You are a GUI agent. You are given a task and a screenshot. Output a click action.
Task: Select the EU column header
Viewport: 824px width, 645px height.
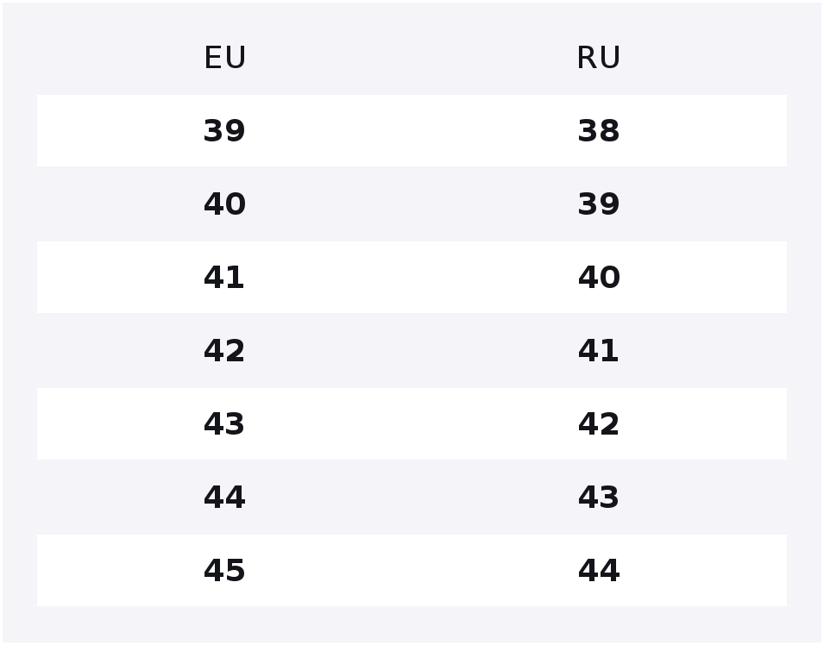pos(225,58)
